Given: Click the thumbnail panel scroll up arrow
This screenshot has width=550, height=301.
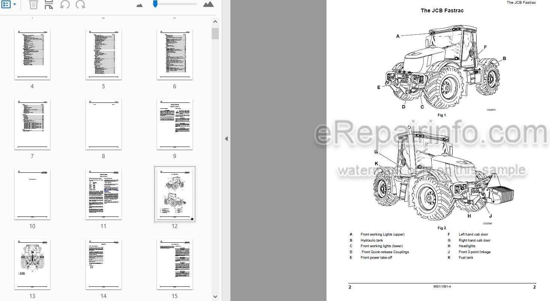Looking at the screenshot, I should point(215,22).
